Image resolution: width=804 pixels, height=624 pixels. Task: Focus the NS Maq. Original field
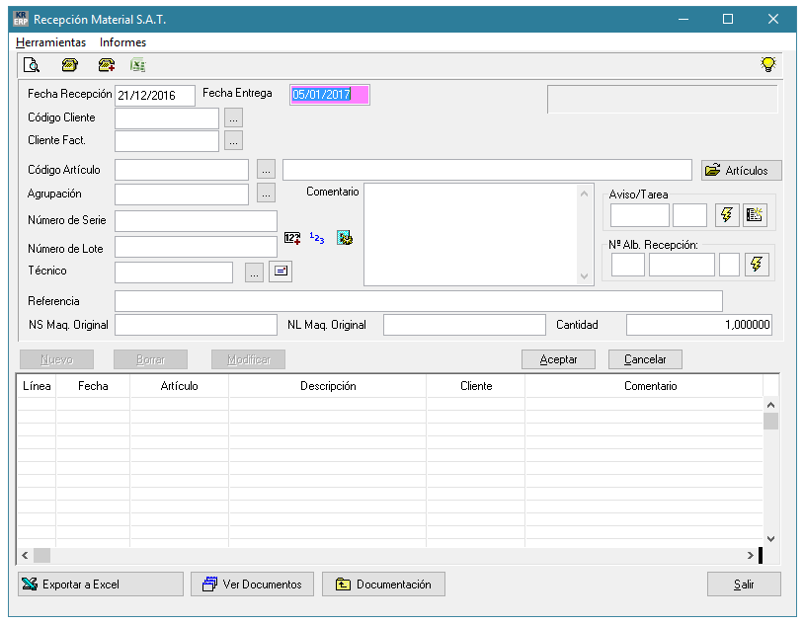click(196, 325)
